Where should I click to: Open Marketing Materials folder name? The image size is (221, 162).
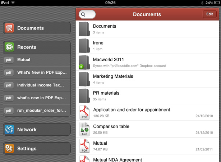113,76
